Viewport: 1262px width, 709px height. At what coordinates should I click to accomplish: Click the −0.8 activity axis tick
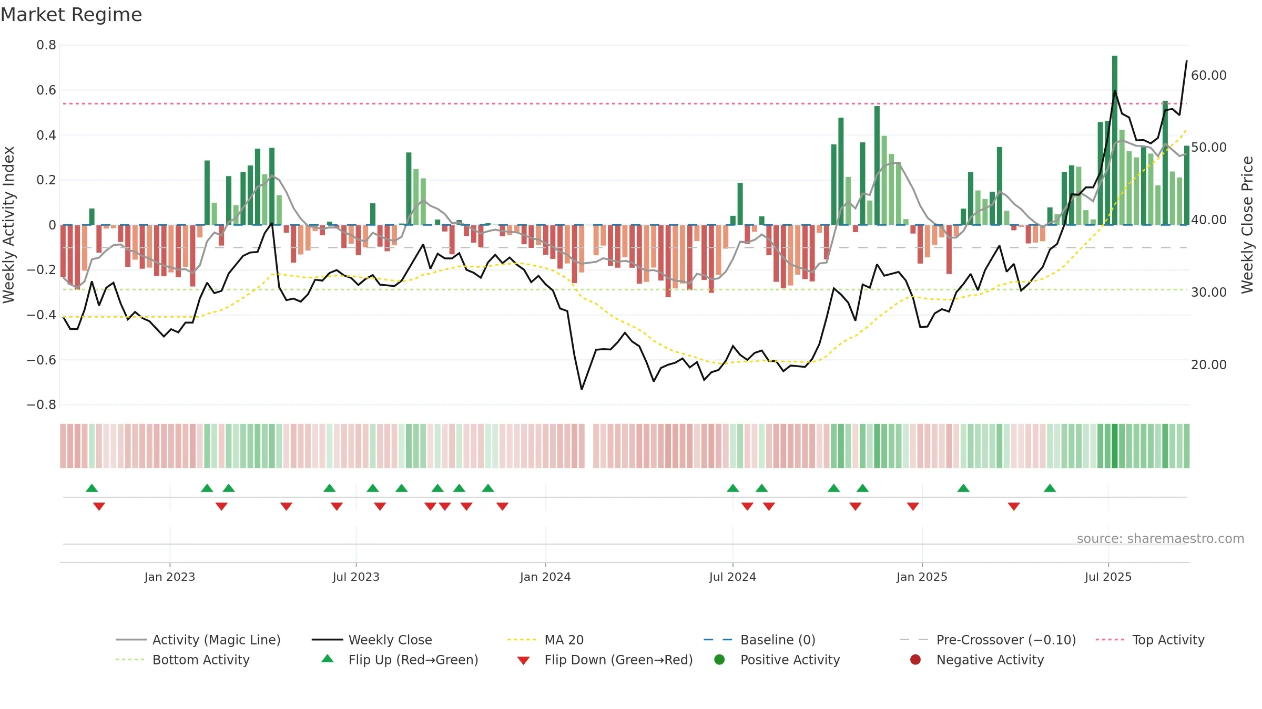[x=42, y=405]
